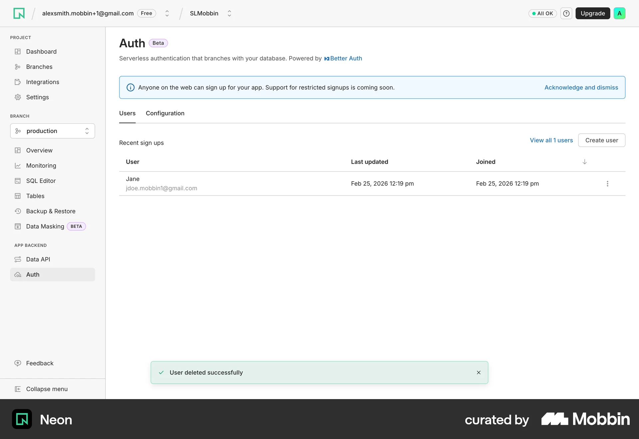Click the Neon logo in top bar
The image size is (639, 439).
pyautogui.click(x=19, y=13)
